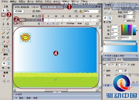This screenshot has width=139, height=100.
Task: Toggle the Constrain checkbox in Transform panel
Action: [x=129, y=65]
